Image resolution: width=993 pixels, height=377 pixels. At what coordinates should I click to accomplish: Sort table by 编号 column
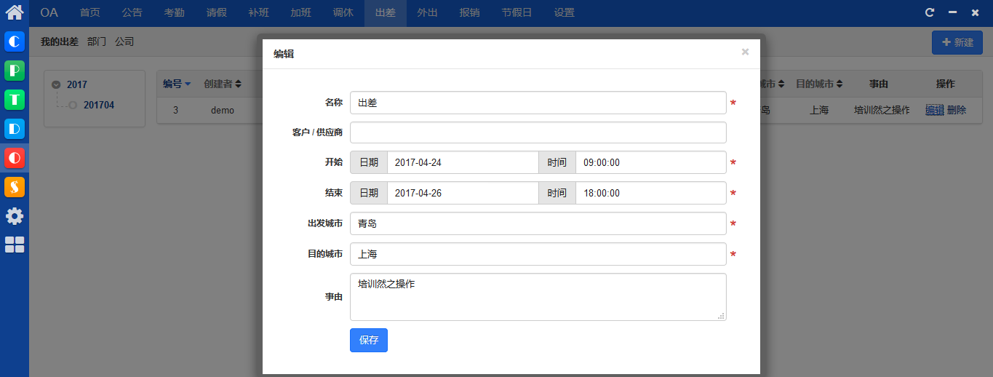pos(177,84)
